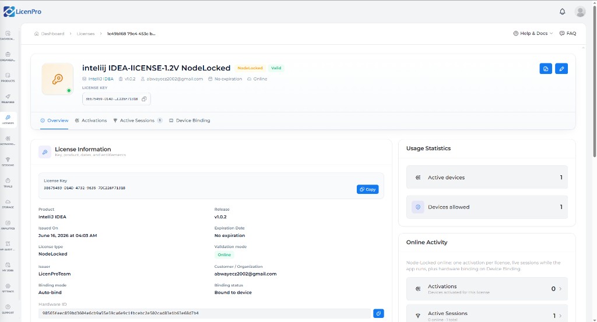Go to Dashboard breadcrumb
This screenshot has height=322, width=597.
[x=49, y=33]
